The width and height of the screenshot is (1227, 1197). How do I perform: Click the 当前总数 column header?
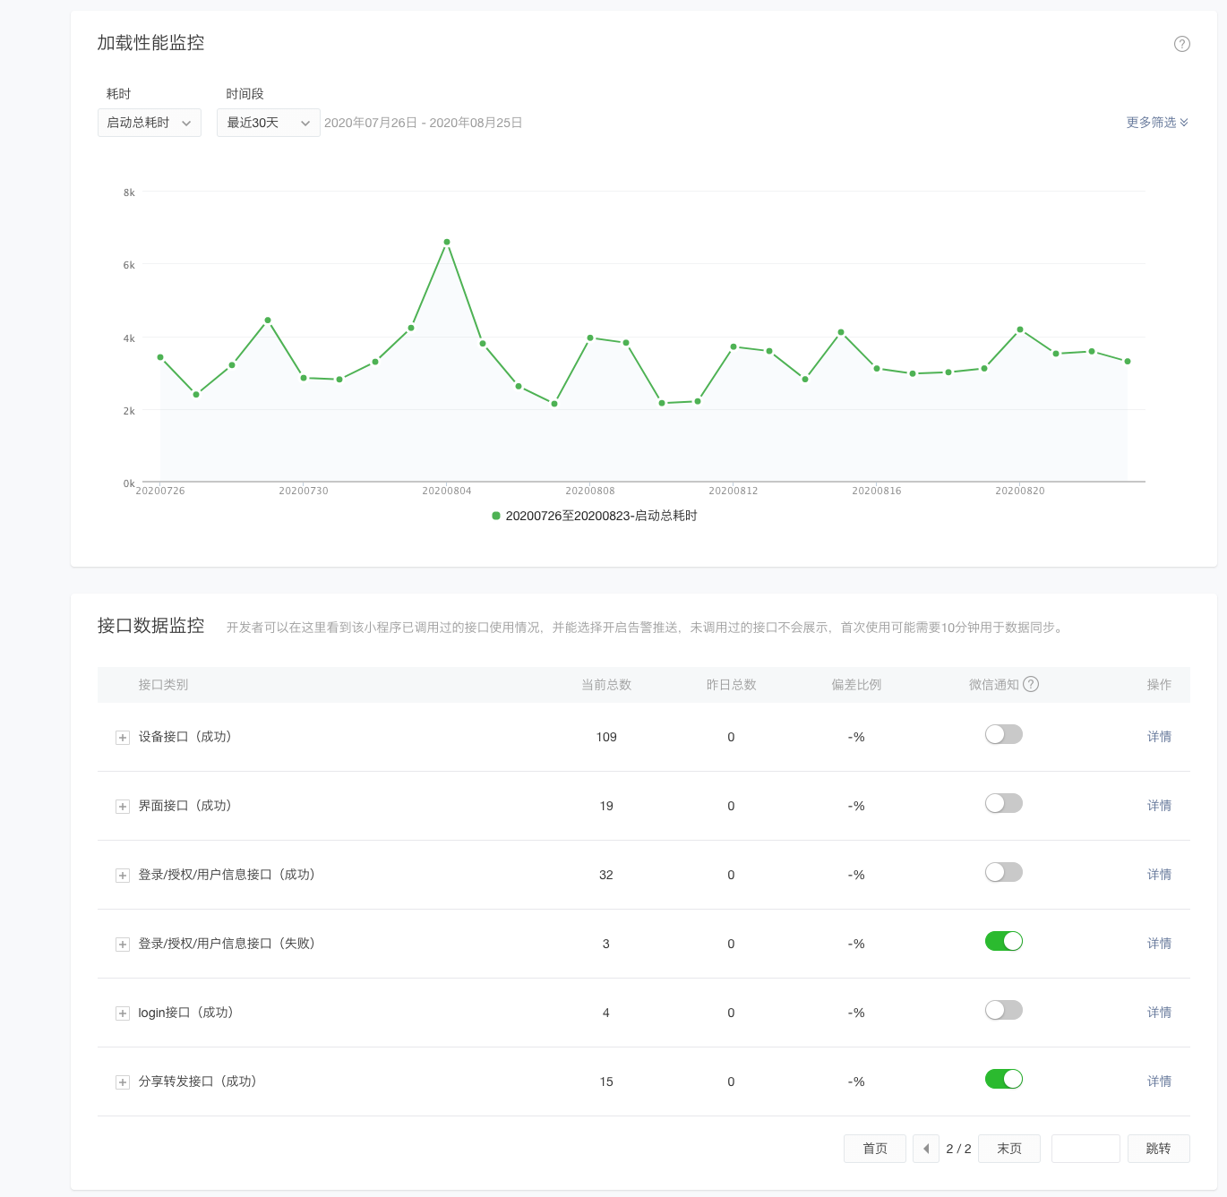[606, 685]
